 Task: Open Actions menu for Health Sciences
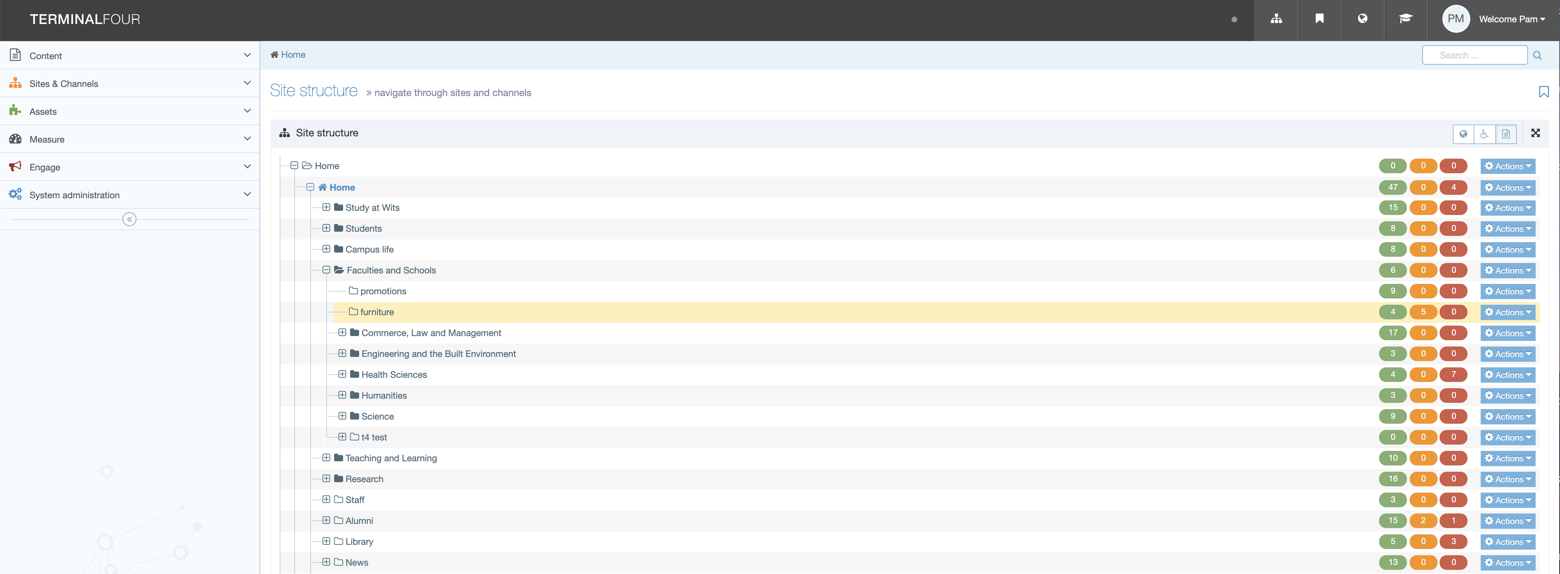pyautogui.click(x=1507, y=375)
